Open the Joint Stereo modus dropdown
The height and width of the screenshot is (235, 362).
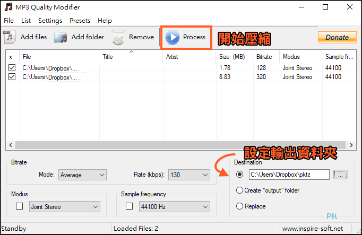(65, 207)
